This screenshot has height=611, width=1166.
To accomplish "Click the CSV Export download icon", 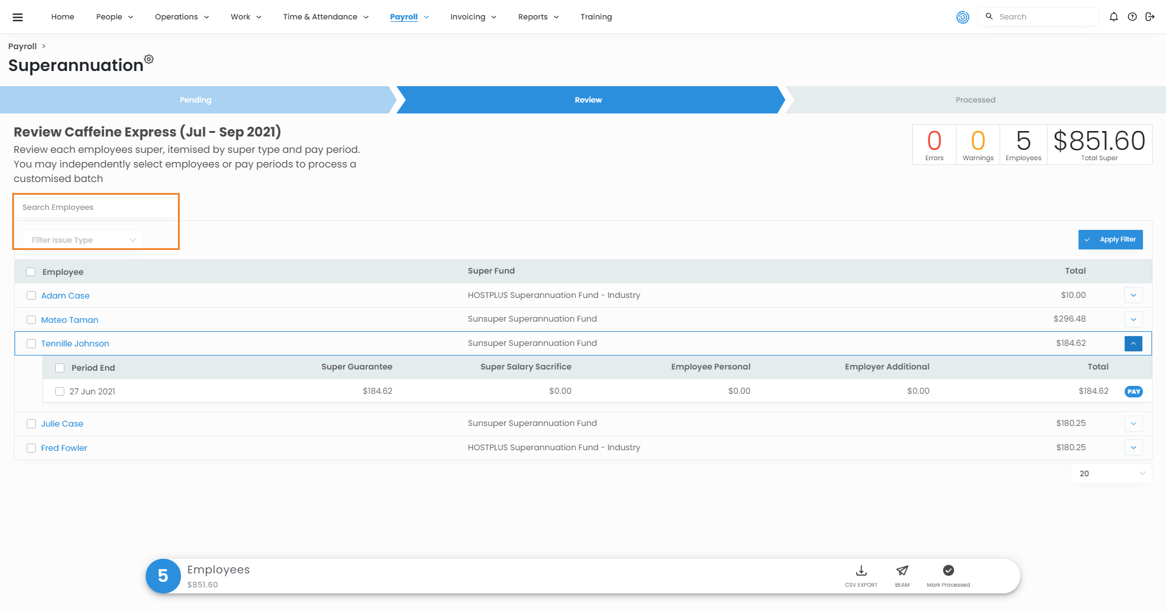I will pyautogui.click(x=861, y=571).
